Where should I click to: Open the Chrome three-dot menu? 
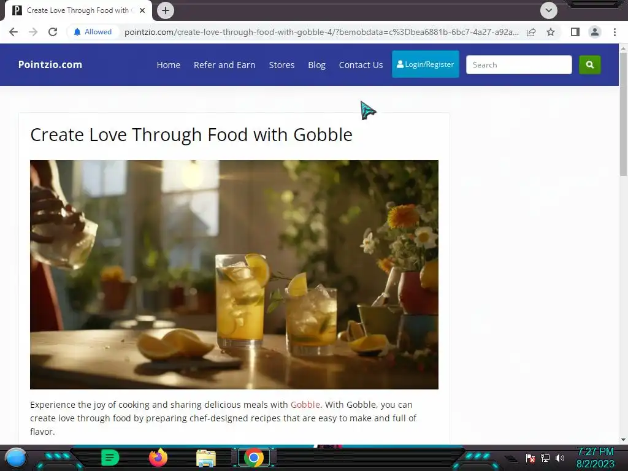[x=615, y=32]
